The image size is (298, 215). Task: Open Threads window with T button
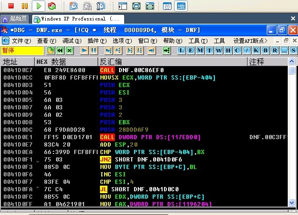pos(209,50)
